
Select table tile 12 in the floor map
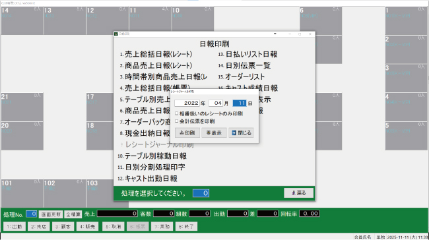pyautogui.click(x=107, y=21)
